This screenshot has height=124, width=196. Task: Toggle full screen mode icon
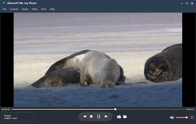[192, 118]
